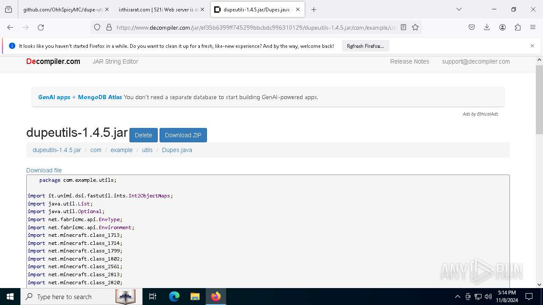543x305 pixels.
Task: Close the dupeutils Dupes.java tab
Action: (298, 9)
